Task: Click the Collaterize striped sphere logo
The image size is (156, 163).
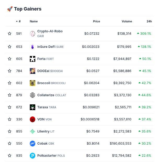Action: (32, 95)
